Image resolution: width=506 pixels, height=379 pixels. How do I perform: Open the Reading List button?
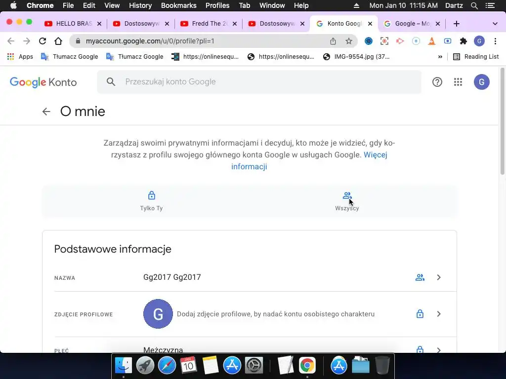(x=476, y=57)
